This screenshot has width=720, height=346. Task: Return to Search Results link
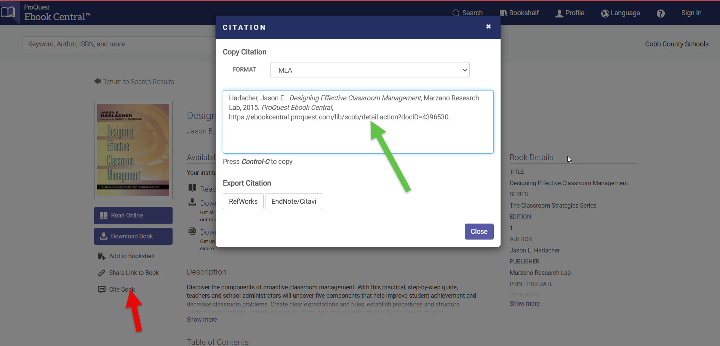point(134,81)
